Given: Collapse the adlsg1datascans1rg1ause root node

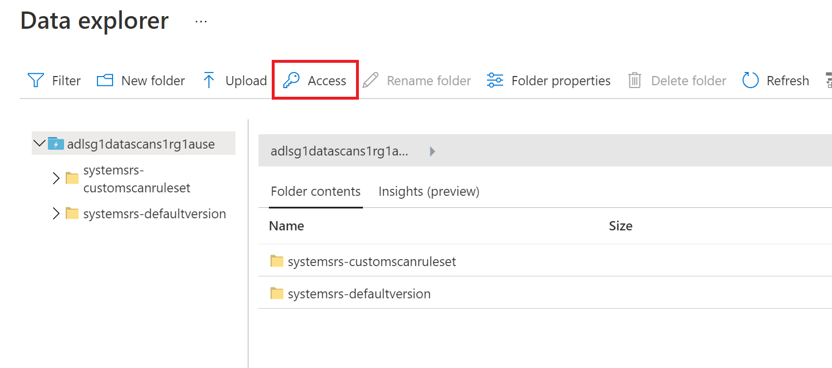Looking at the screenshot, I should [39, 143].
